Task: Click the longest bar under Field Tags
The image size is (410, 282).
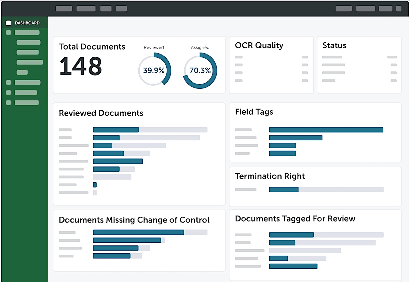Action: [326, 130]
